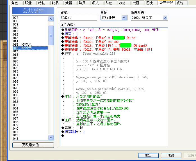The image size is (196, 161).
Task: Select the 标签 : 1 command line
Action: (70, 34)
